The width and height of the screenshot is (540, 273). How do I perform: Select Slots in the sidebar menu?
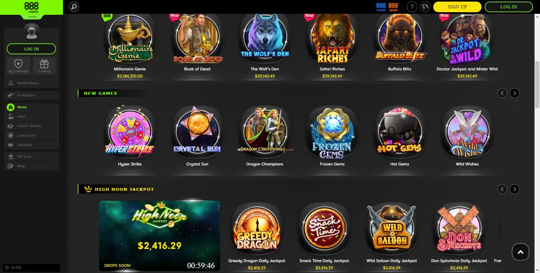[32, 116]
